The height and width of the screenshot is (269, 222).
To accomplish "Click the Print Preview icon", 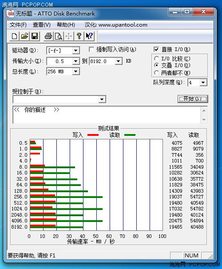I will click(x=59, y=36).
